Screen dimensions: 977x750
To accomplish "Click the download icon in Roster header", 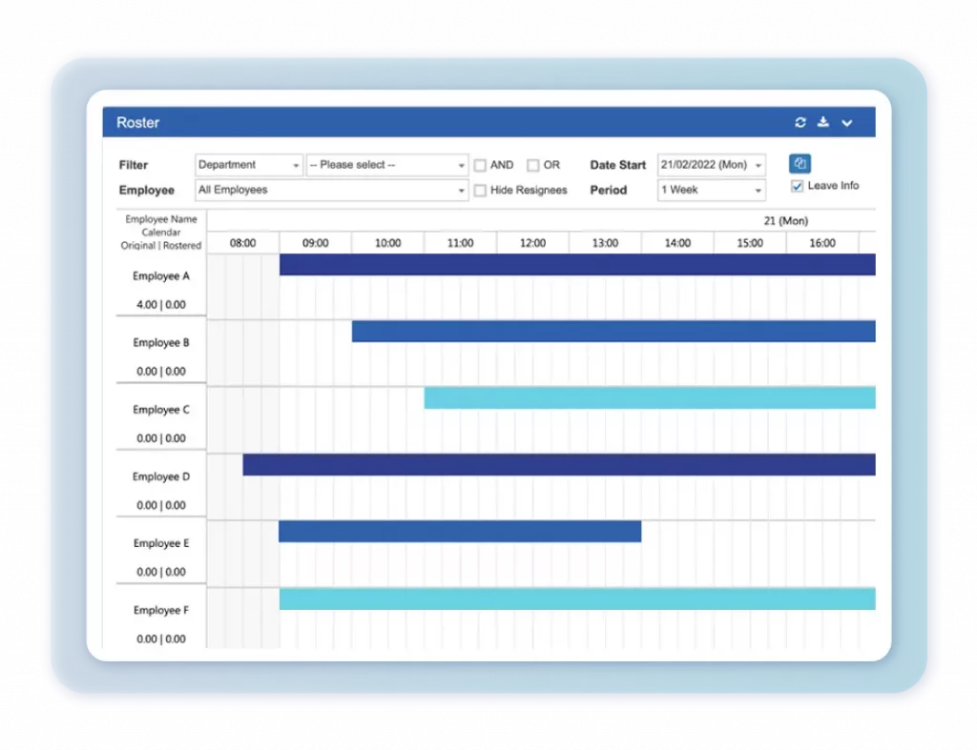I will click(x=823, y=122).
